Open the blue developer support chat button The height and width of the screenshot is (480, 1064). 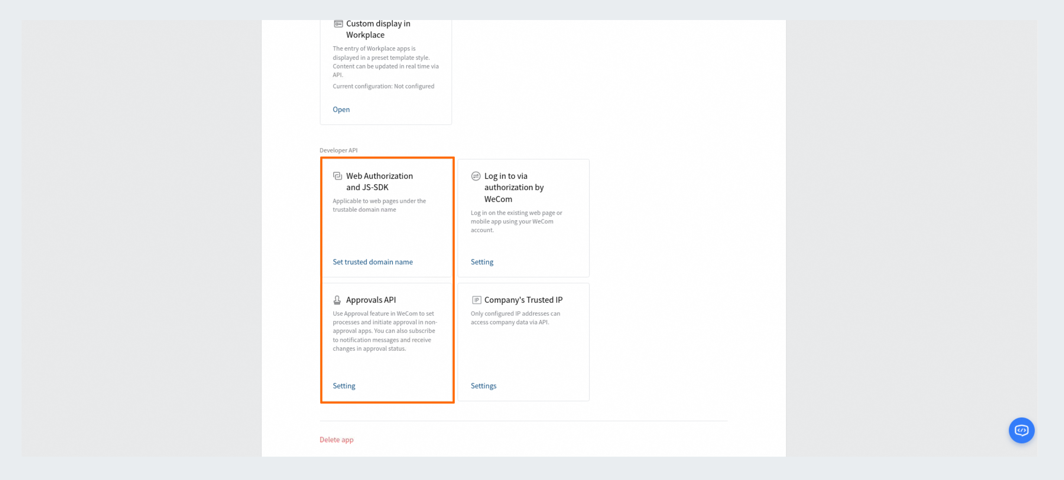[x=1021, y=430]
